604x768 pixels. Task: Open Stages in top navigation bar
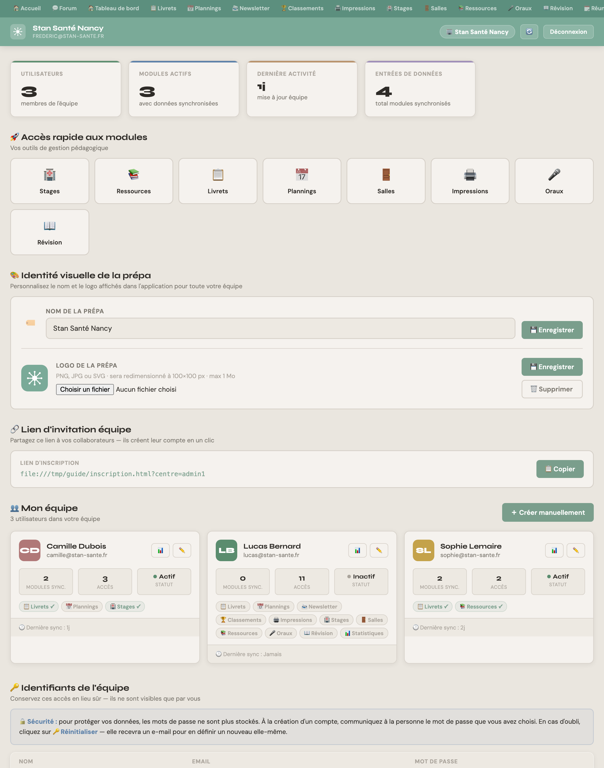400,8
